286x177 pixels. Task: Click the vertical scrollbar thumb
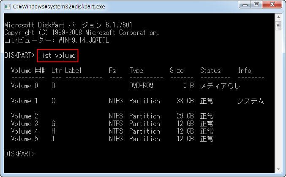[278, 26]
